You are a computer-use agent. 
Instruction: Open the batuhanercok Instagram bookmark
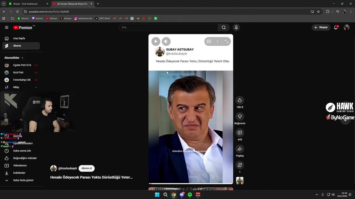pyautogui.click(x=83, y=19)
